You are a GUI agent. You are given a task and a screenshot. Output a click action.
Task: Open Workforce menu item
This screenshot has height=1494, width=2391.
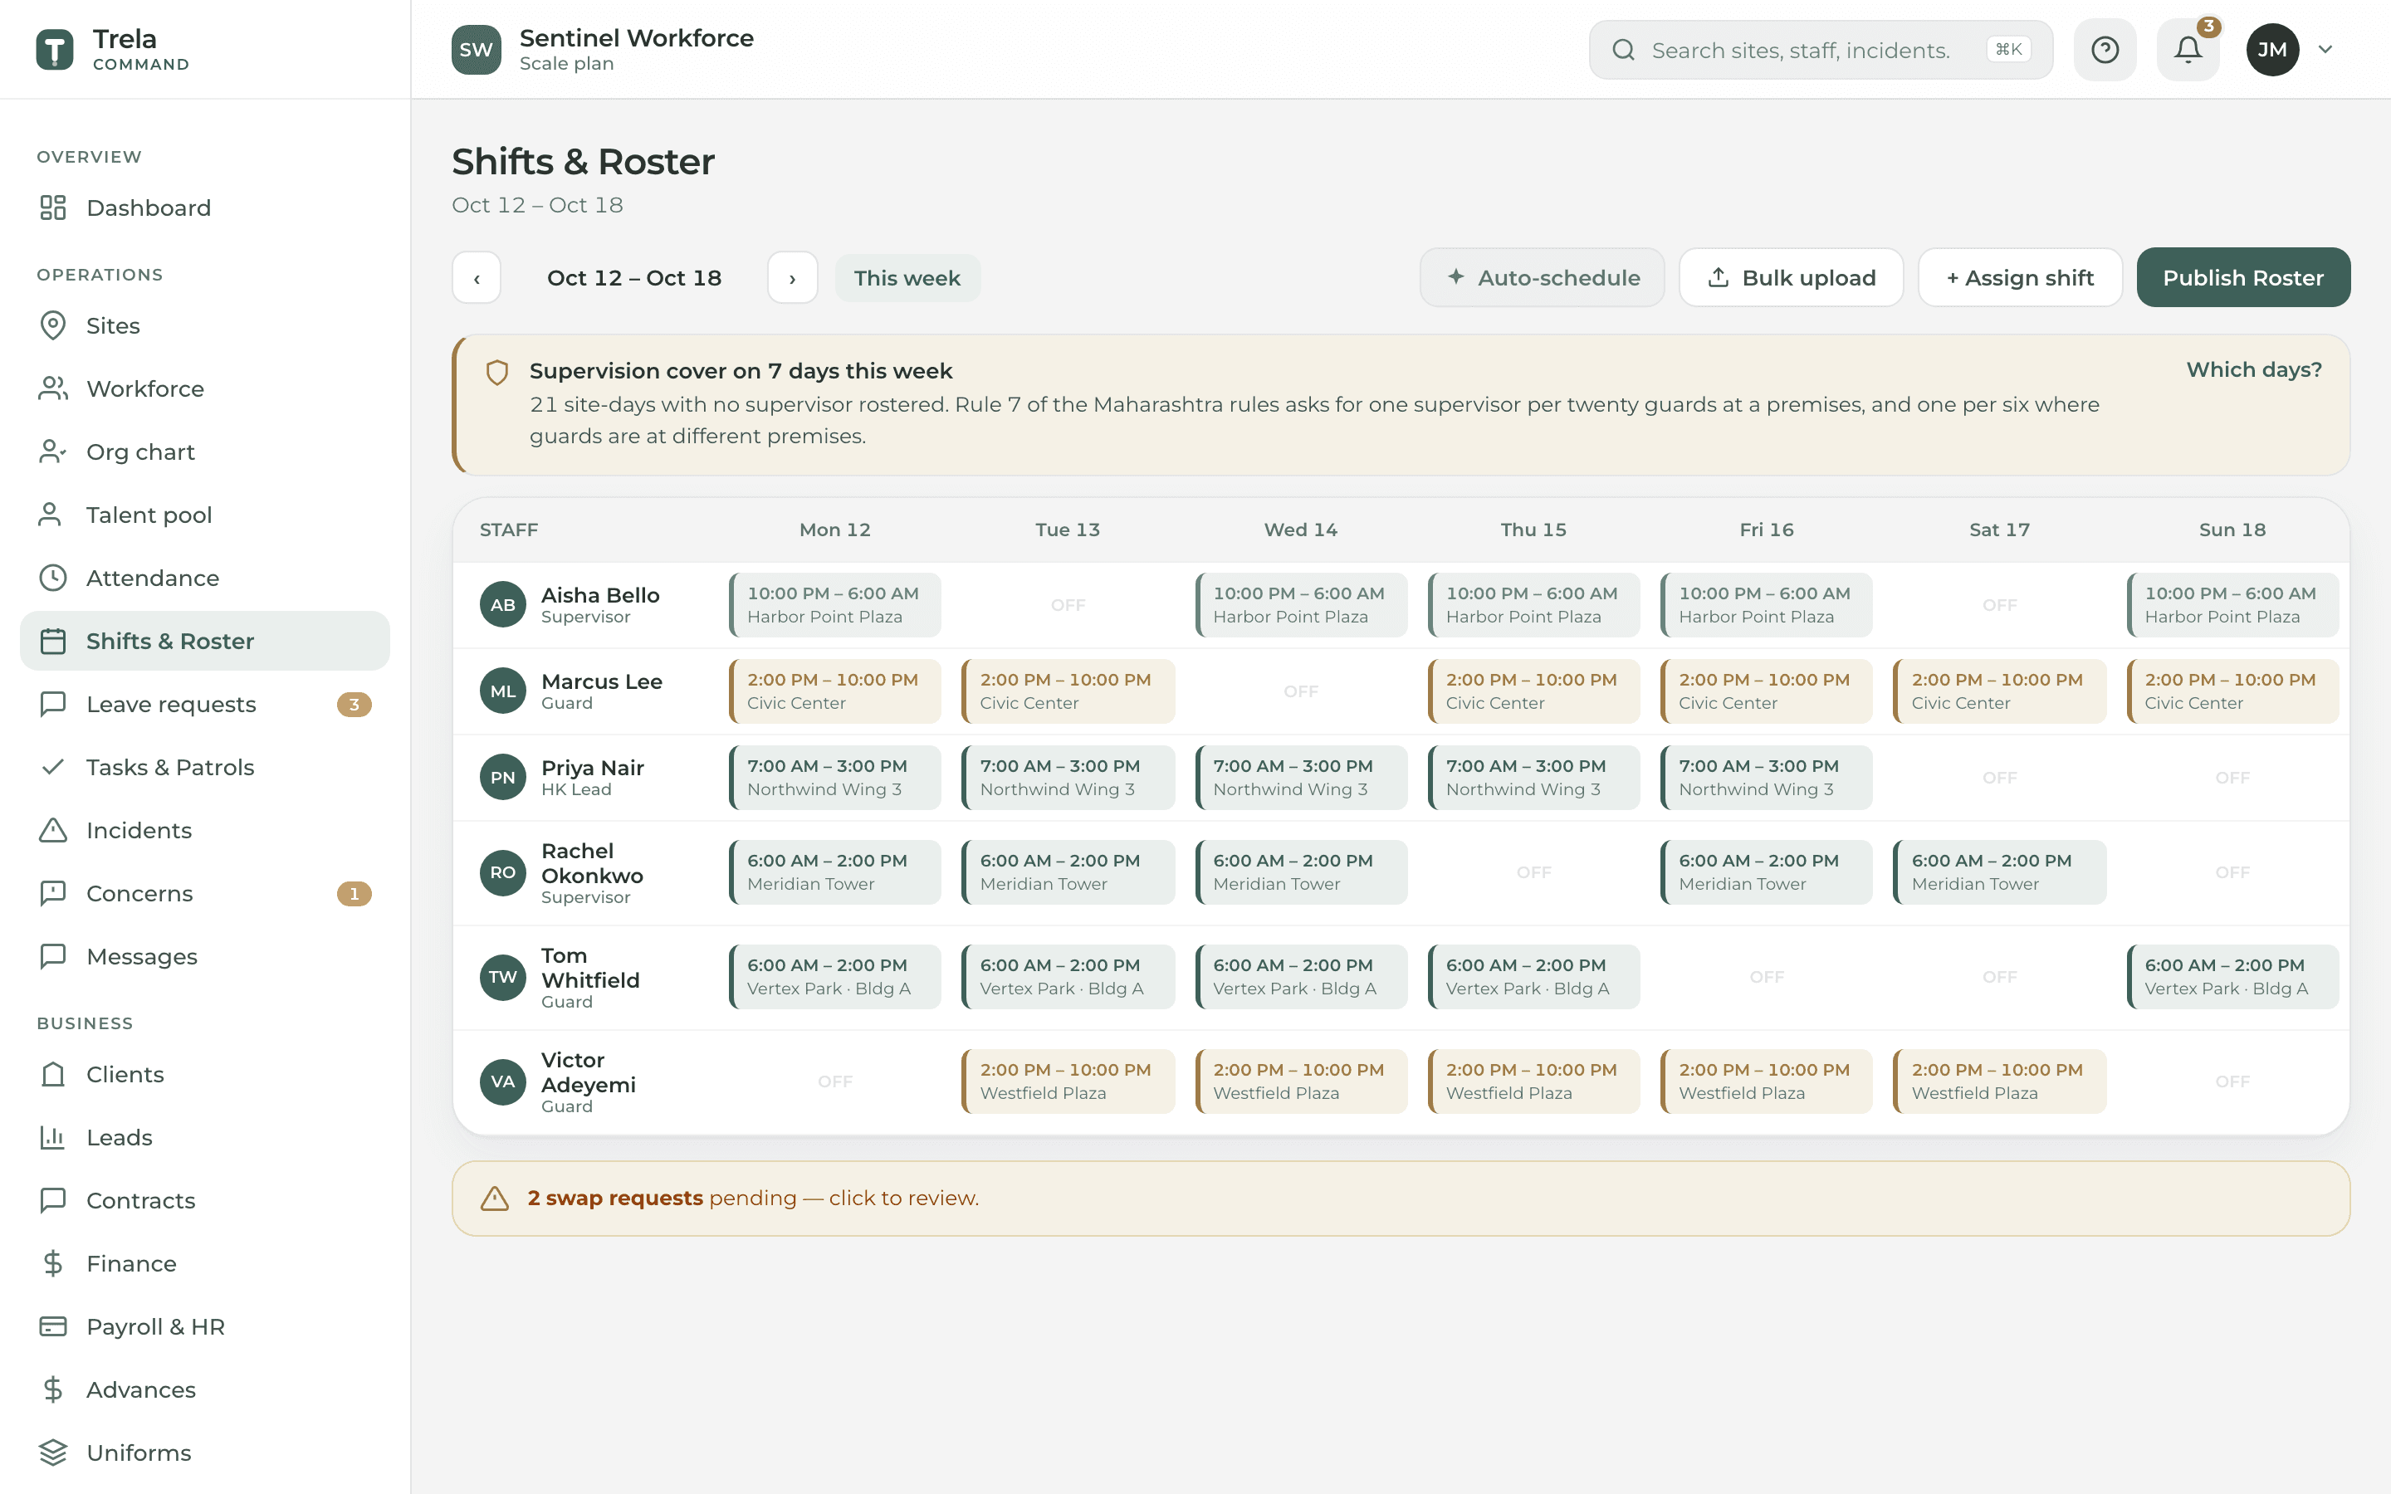point(204,388)
